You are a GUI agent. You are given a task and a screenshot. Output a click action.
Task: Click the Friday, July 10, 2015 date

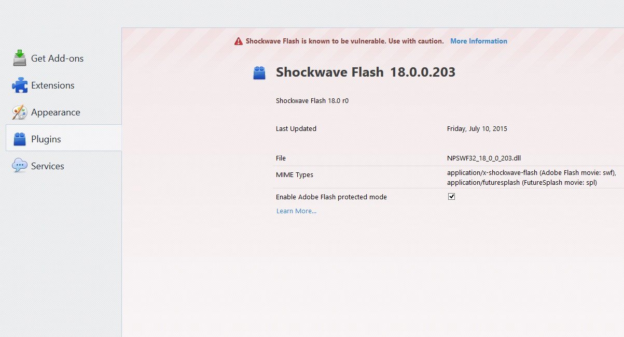(x=477, y=129)
